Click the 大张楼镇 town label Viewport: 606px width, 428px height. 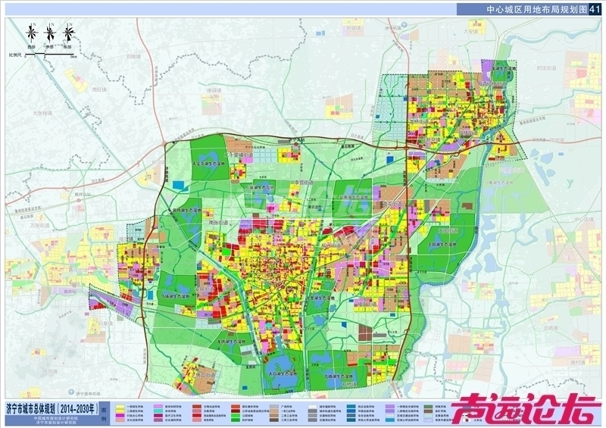(x=42, y=113)
